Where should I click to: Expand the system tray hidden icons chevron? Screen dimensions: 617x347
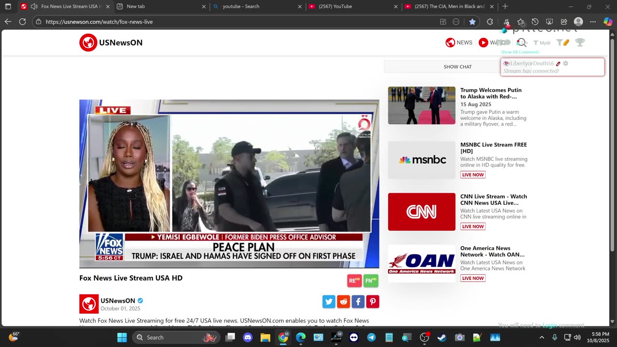click(542, 337)
